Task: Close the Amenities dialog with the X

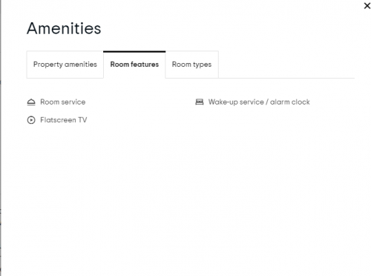Action: 367,6
